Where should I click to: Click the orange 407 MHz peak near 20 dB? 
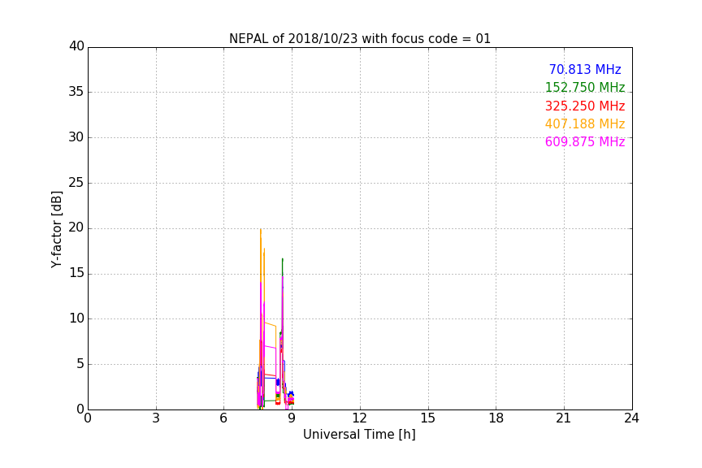coord(261,230)
